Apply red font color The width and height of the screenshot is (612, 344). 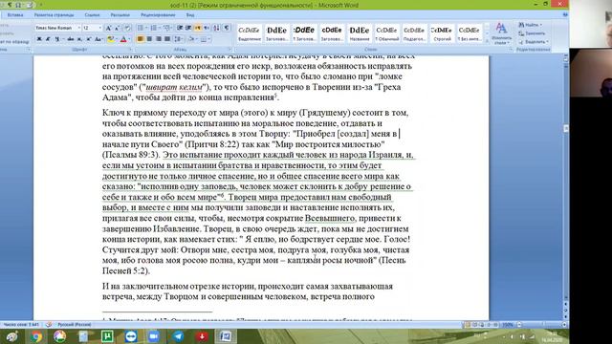click(123, 39)
